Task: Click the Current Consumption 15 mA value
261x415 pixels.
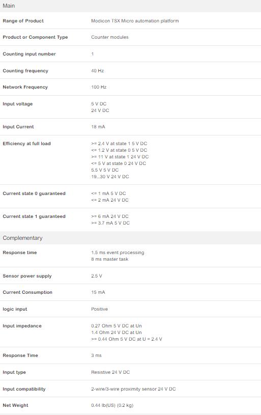Action: (98, 292)
